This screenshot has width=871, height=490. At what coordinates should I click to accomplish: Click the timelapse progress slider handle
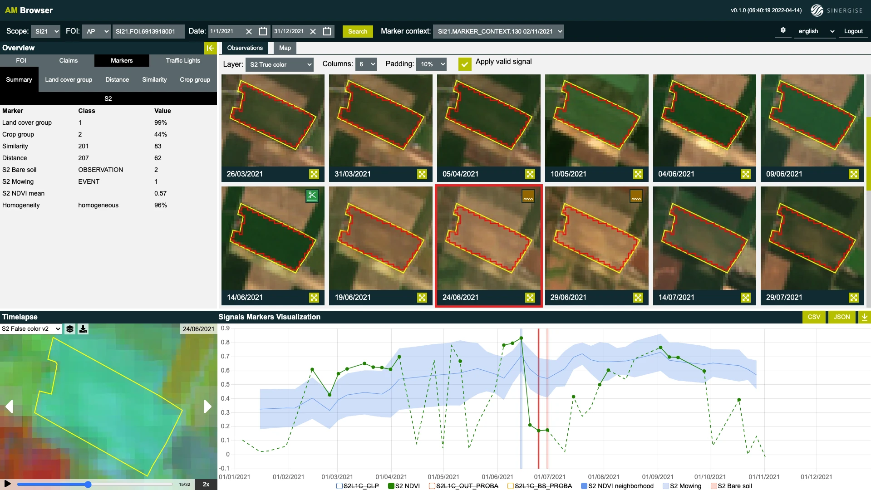(x=88, y=485)
